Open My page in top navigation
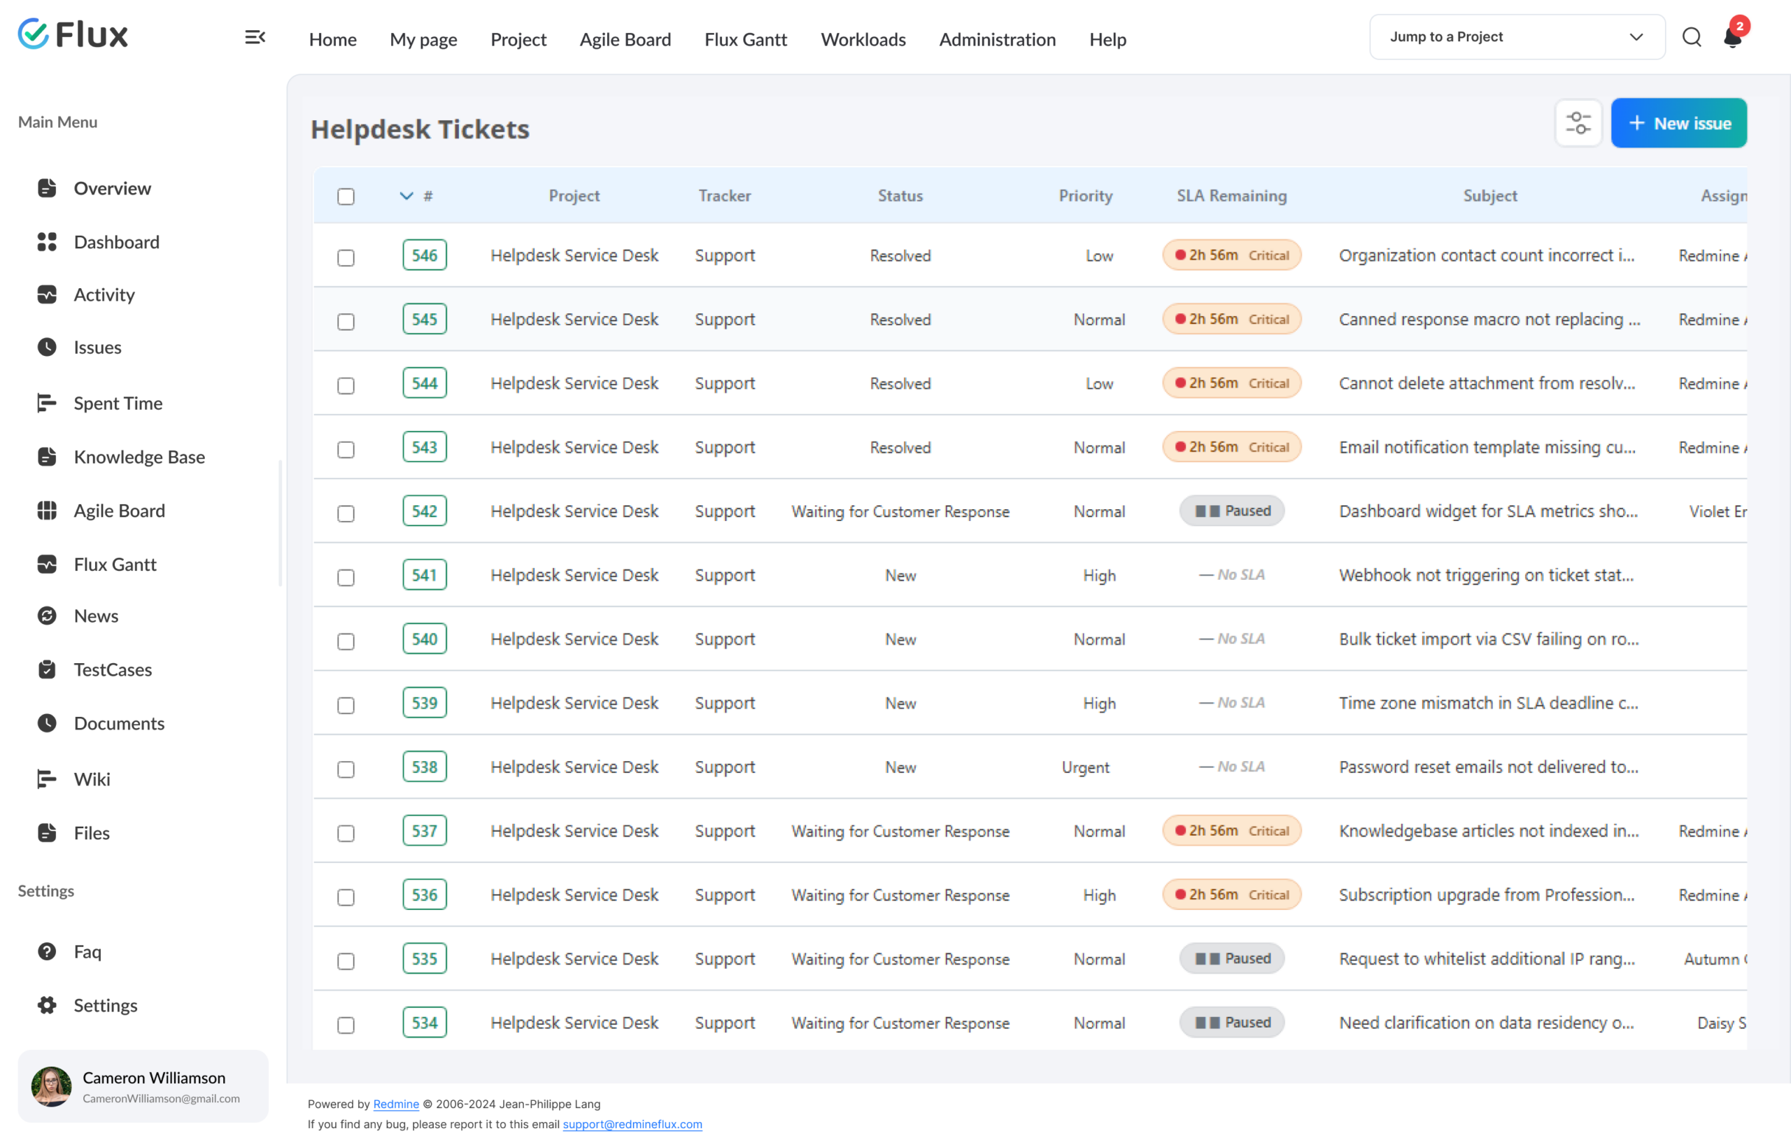The height and width of the screenshot is (1145, 1791). click(423, 39)
